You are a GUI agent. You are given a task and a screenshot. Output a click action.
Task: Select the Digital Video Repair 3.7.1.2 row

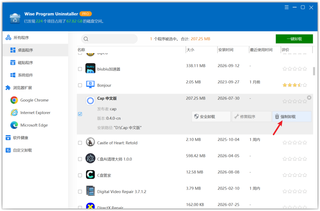coord(195,191)
